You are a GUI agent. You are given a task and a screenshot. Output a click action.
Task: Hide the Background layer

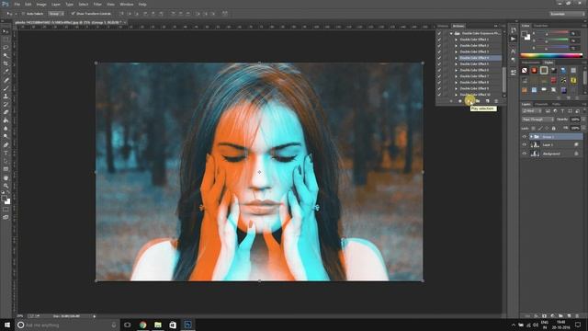click(x=525, y=154)
